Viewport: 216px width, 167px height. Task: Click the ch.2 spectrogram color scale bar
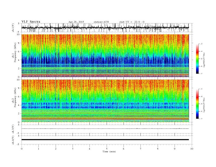(197, 104)
